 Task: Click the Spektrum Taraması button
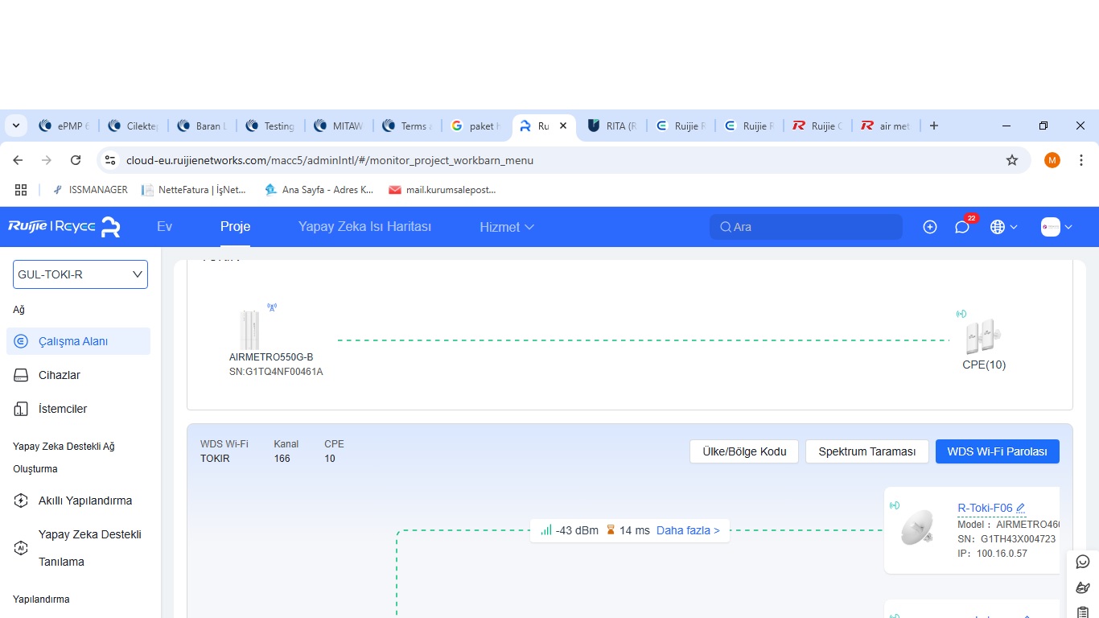pyautogui.click(x=867, y=451)
